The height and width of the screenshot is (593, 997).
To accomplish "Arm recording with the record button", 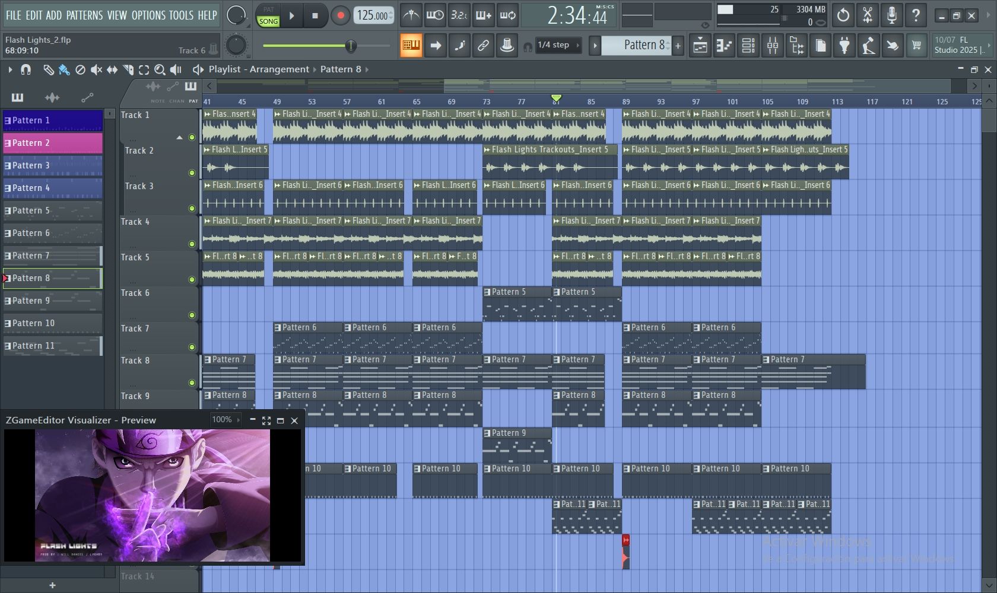I will (x=340, y=16).
